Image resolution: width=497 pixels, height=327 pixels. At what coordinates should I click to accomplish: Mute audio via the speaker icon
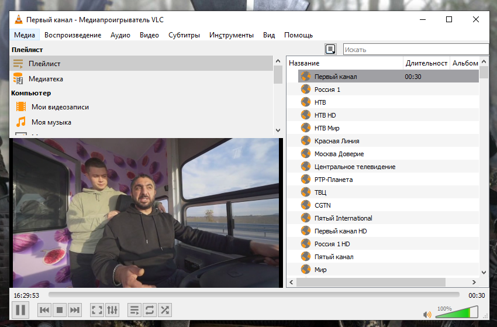pos(427,313)
